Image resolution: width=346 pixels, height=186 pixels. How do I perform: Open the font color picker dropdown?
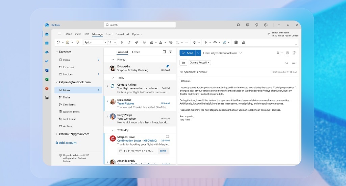(165, 42)
